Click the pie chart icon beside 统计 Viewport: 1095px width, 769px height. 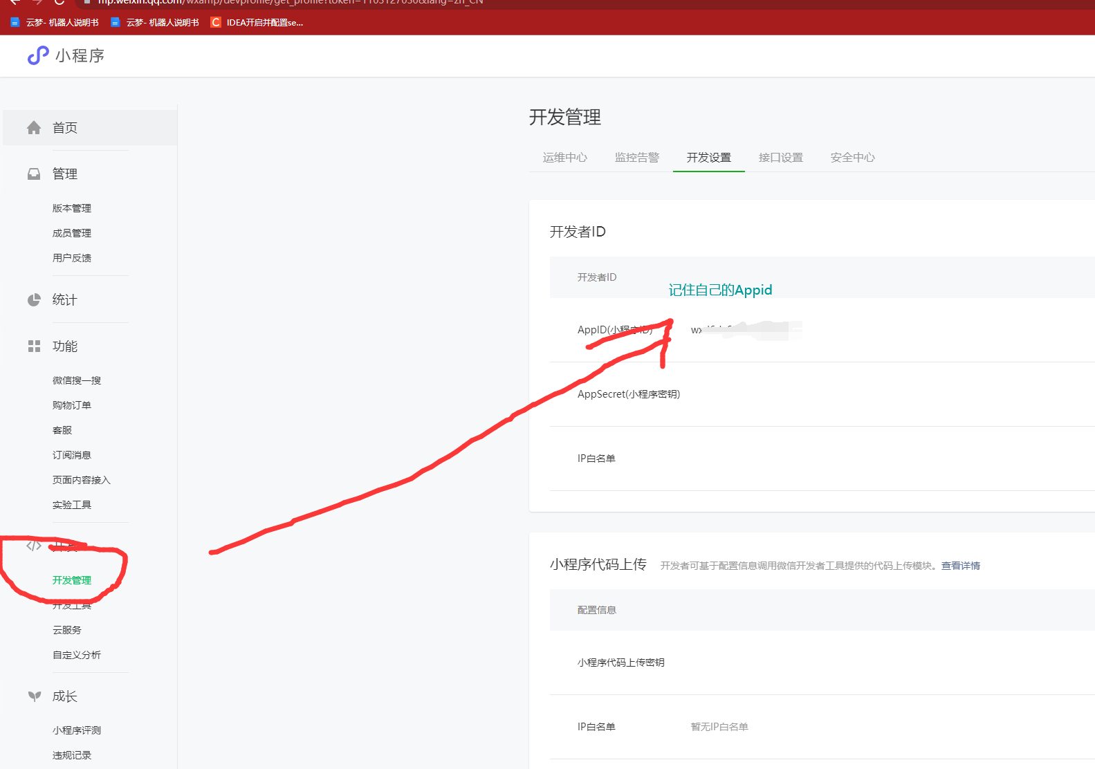34,299
